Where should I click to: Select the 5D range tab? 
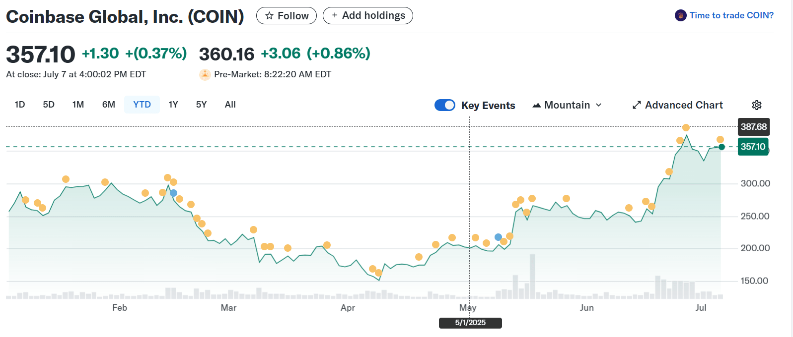tap(49, 105)
